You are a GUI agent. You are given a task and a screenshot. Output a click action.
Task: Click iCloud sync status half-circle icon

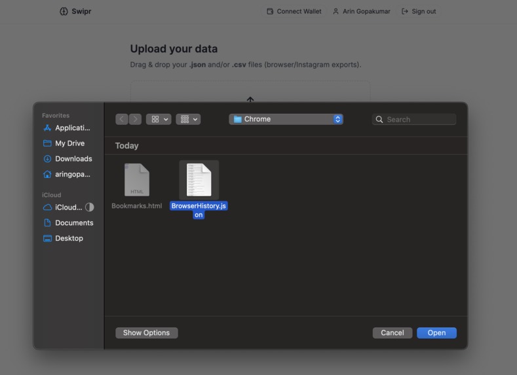[x=90, y=207]
